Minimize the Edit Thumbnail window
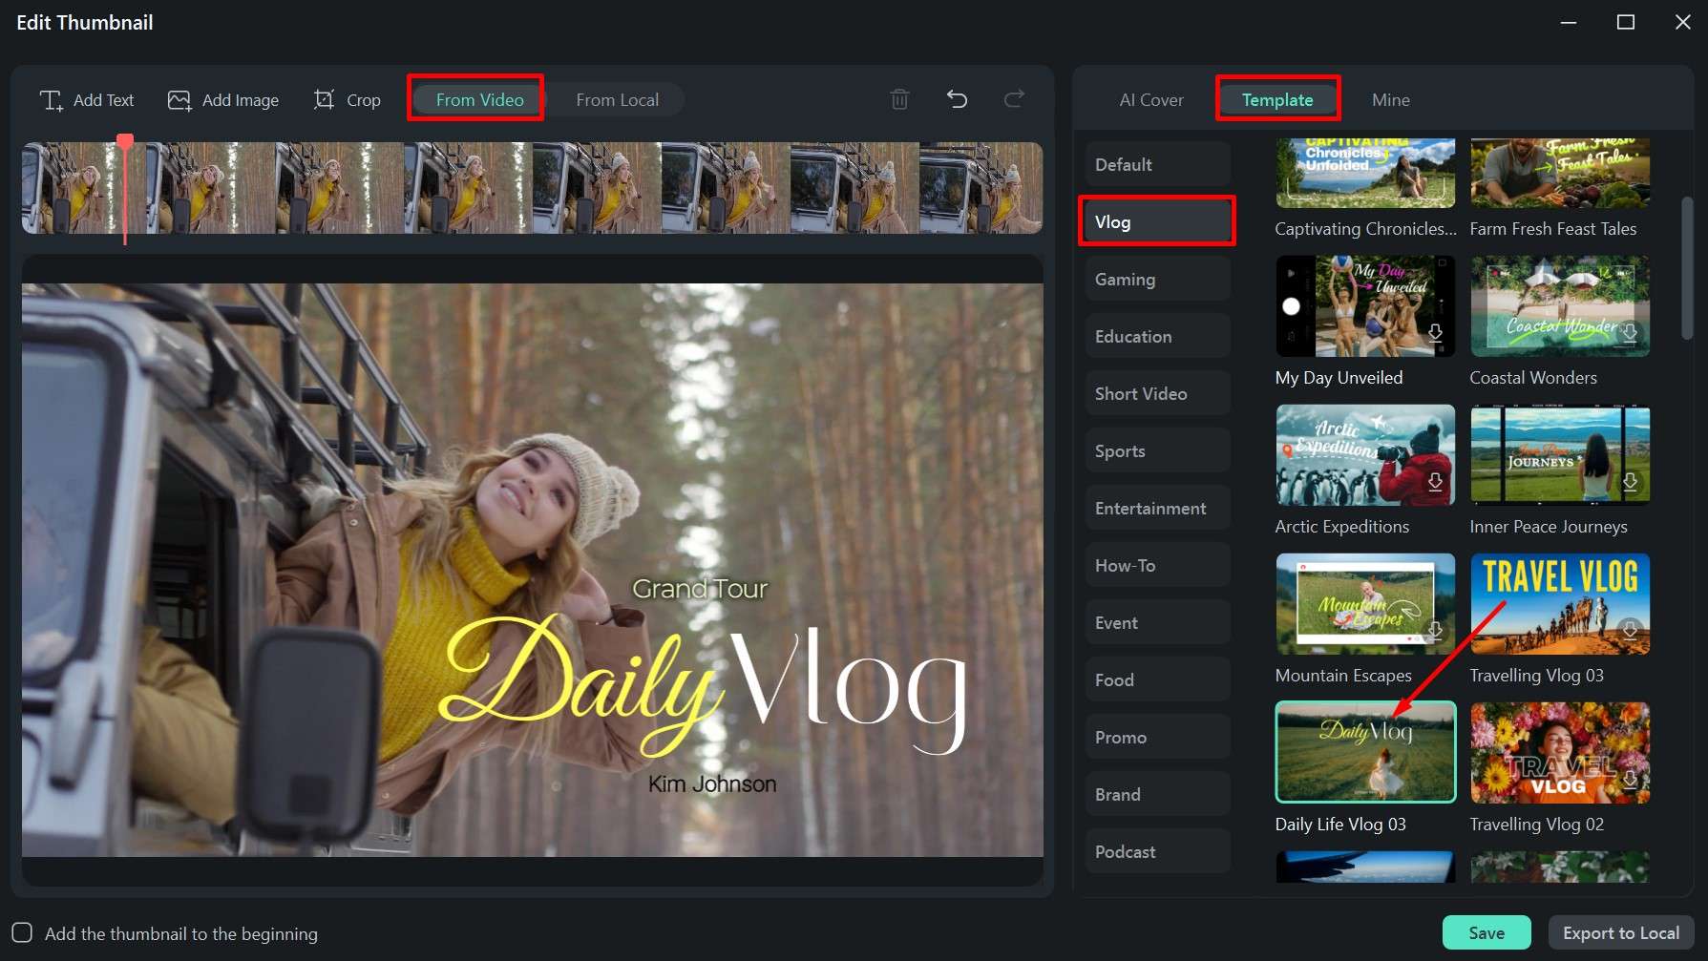This screenshot has height=961, width=1708. [1568, 22]
